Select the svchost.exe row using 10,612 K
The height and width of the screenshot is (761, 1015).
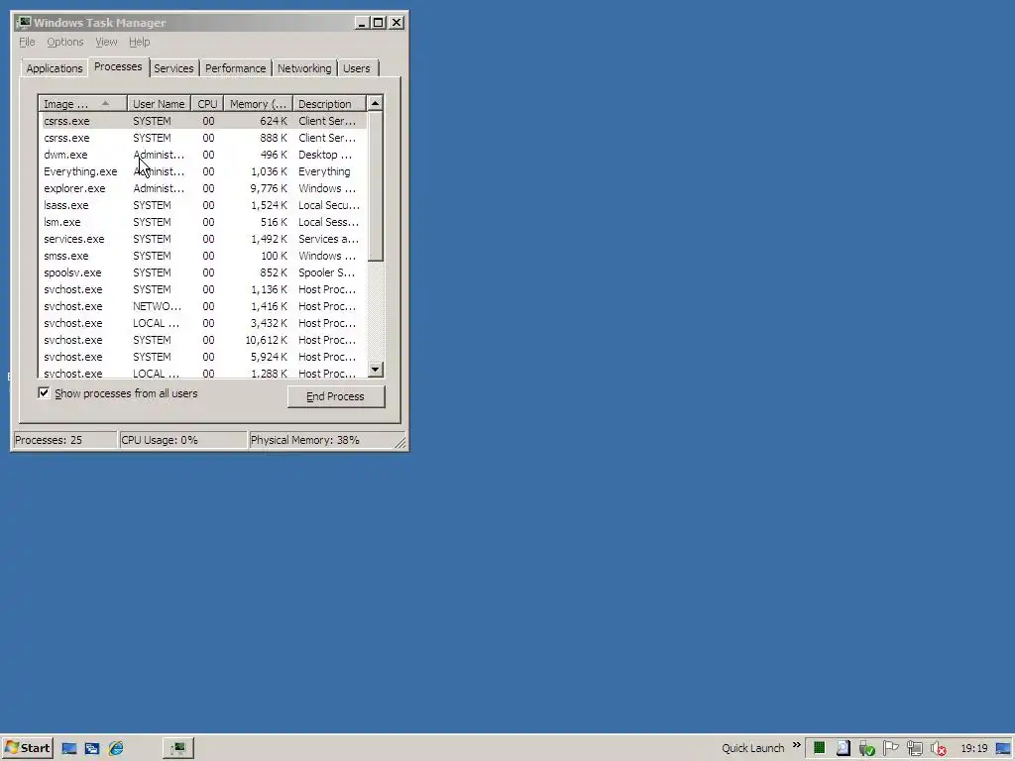pyautogui.click(x=202, y=340)
